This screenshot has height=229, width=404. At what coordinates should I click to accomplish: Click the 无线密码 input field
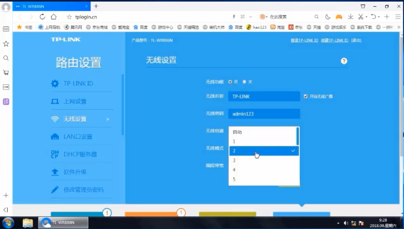[264, 114]
